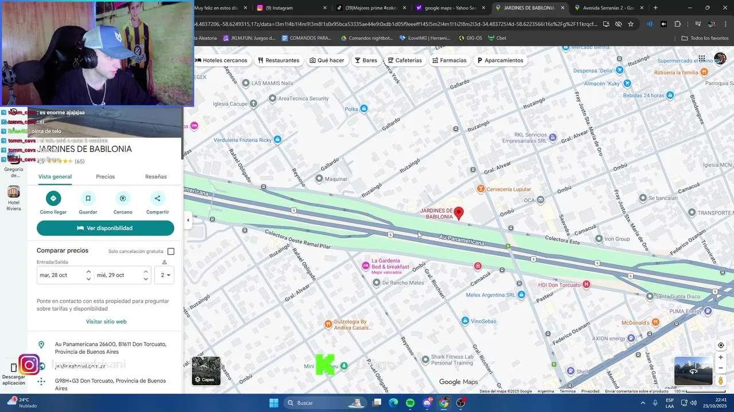Screen dimensions: 734x412
Task: Open Spotify from the taskbar
Action: [x=410, y=403]
